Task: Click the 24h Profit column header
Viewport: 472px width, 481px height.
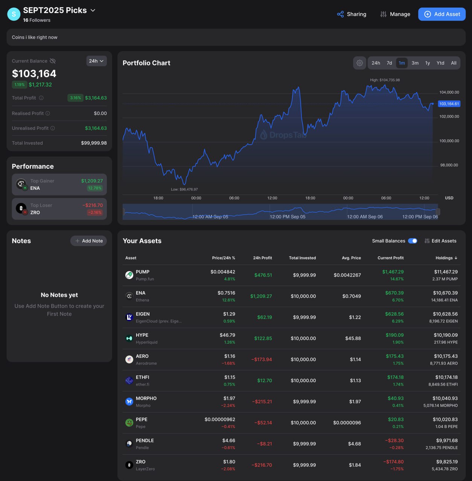Action: click(262, 258)
